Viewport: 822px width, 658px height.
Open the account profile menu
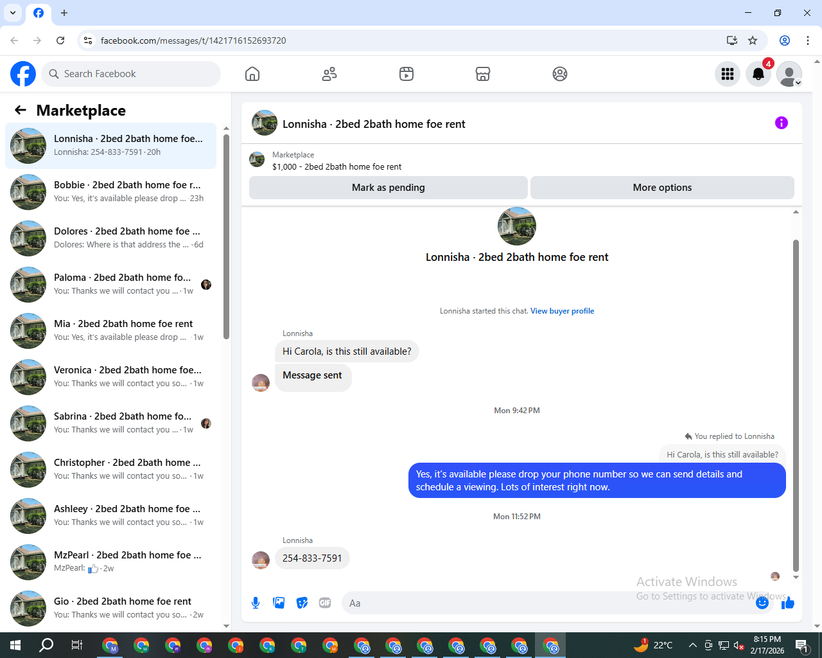point(789,74)
